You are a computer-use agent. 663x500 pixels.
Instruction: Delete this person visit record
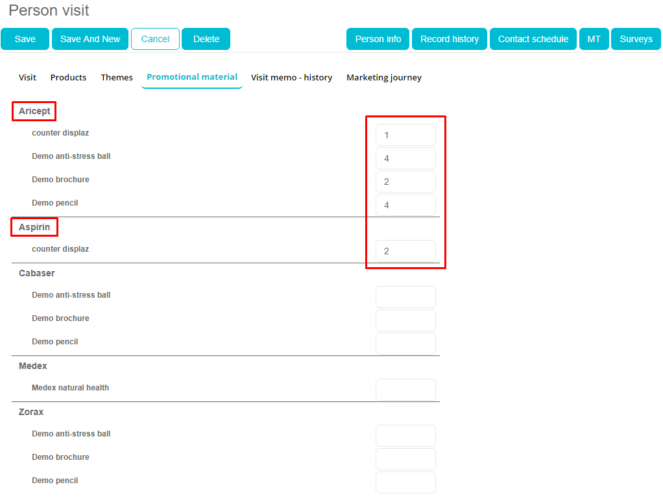(x=206, y=39)
